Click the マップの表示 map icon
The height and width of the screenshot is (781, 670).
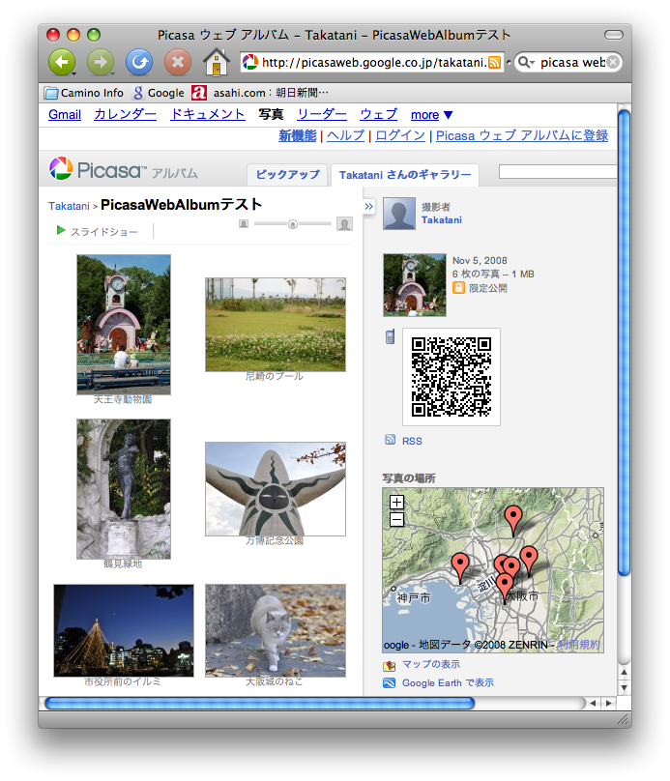tap(389, 665)
